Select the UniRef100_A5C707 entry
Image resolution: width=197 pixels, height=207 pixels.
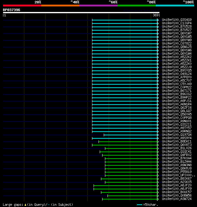[177, 80]
